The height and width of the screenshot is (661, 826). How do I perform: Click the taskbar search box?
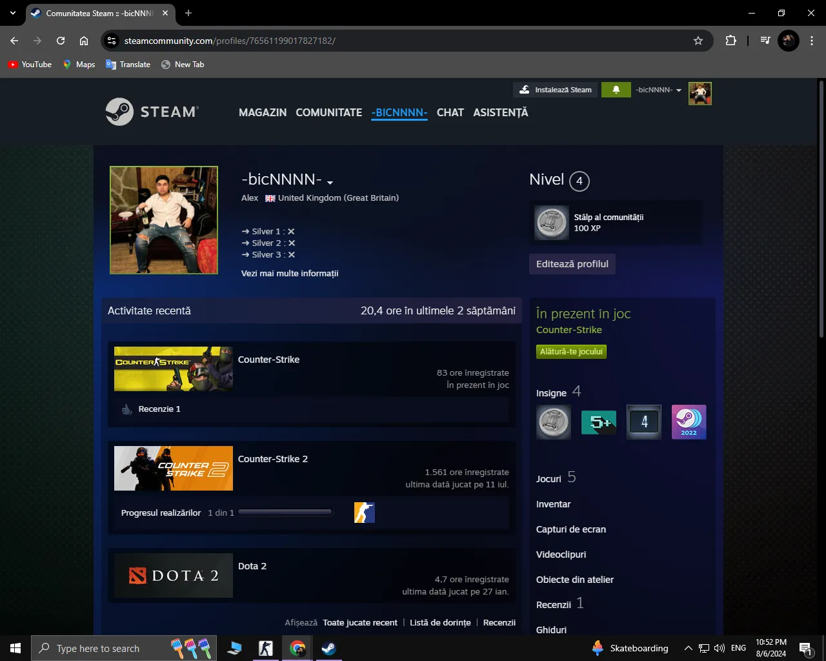point(123,648)
